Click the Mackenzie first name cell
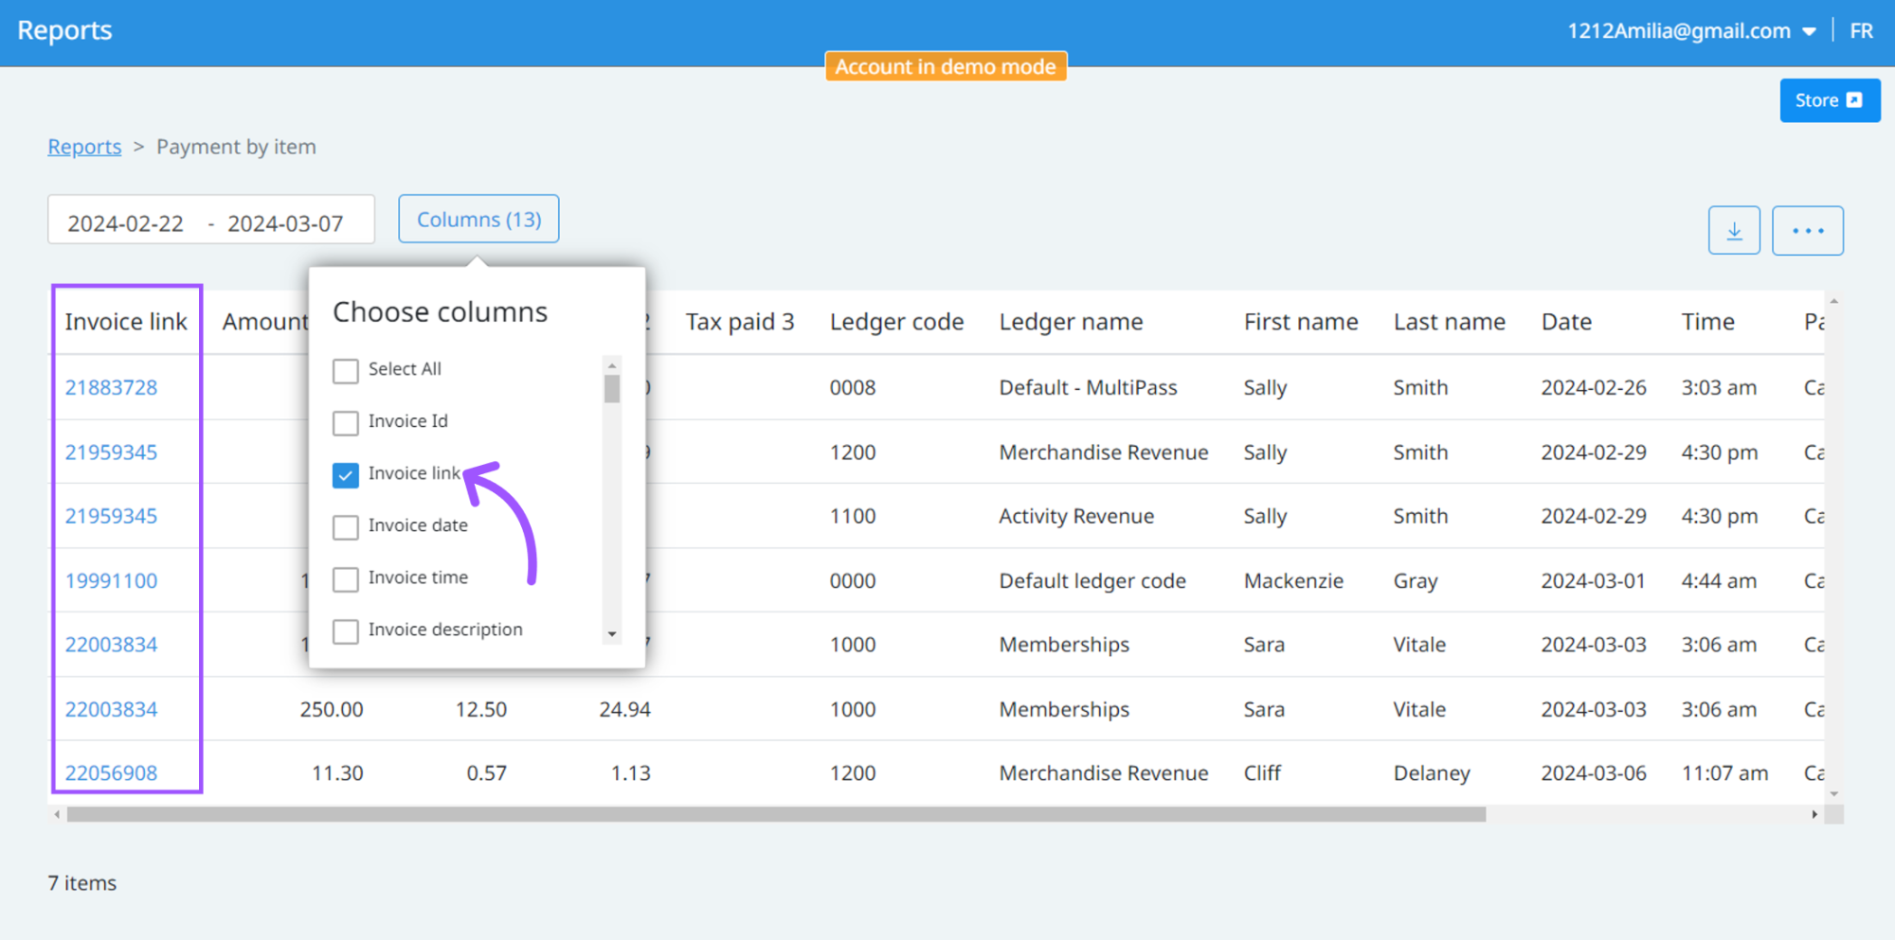This screenshot has height=940, width=1895. (1293, 580)
